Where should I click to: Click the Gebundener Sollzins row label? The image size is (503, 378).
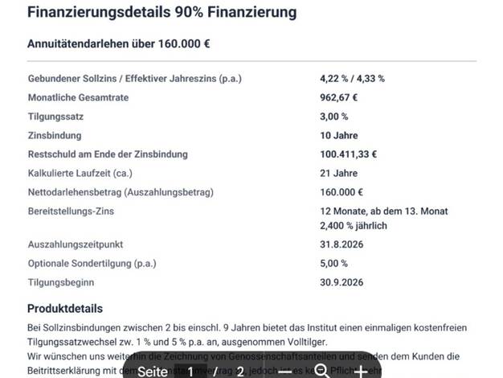coord(135,79)
